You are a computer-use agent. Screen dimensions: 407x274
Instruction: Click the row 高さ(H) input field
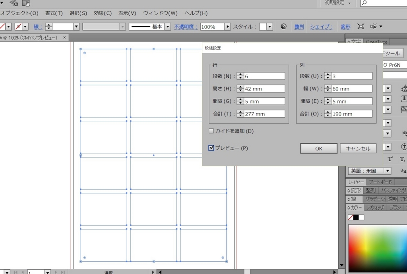click(264, 89)
